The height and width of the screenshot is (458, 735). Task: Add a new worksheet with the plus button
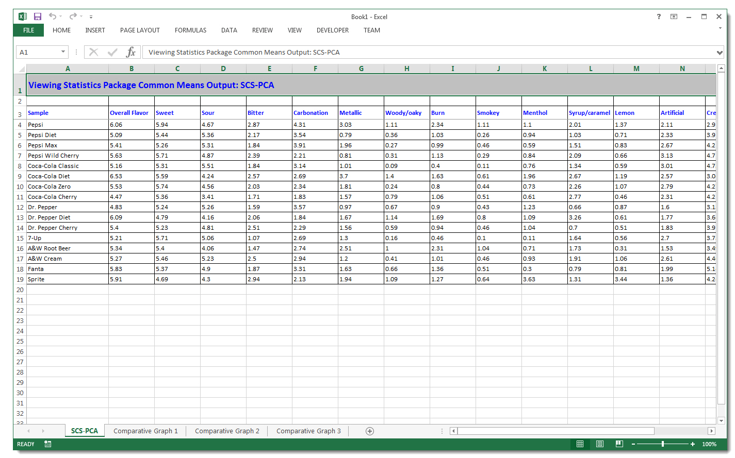pos(369,431)
